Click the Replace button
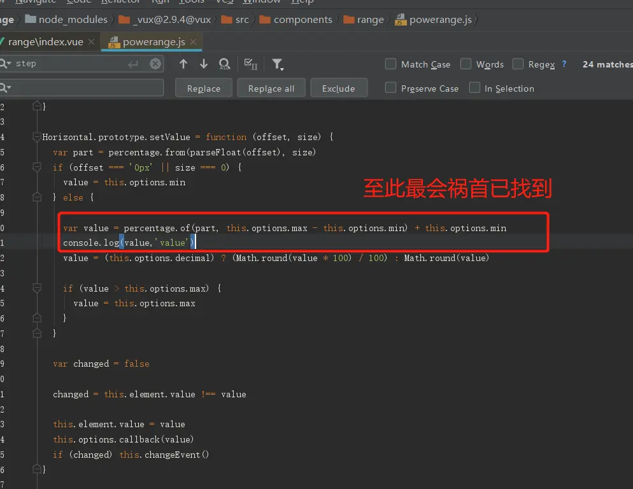 [204, 88]
